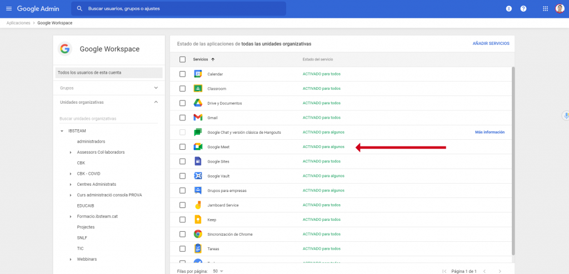Click the microphone icon at right edge

click(x=565, y=115)
